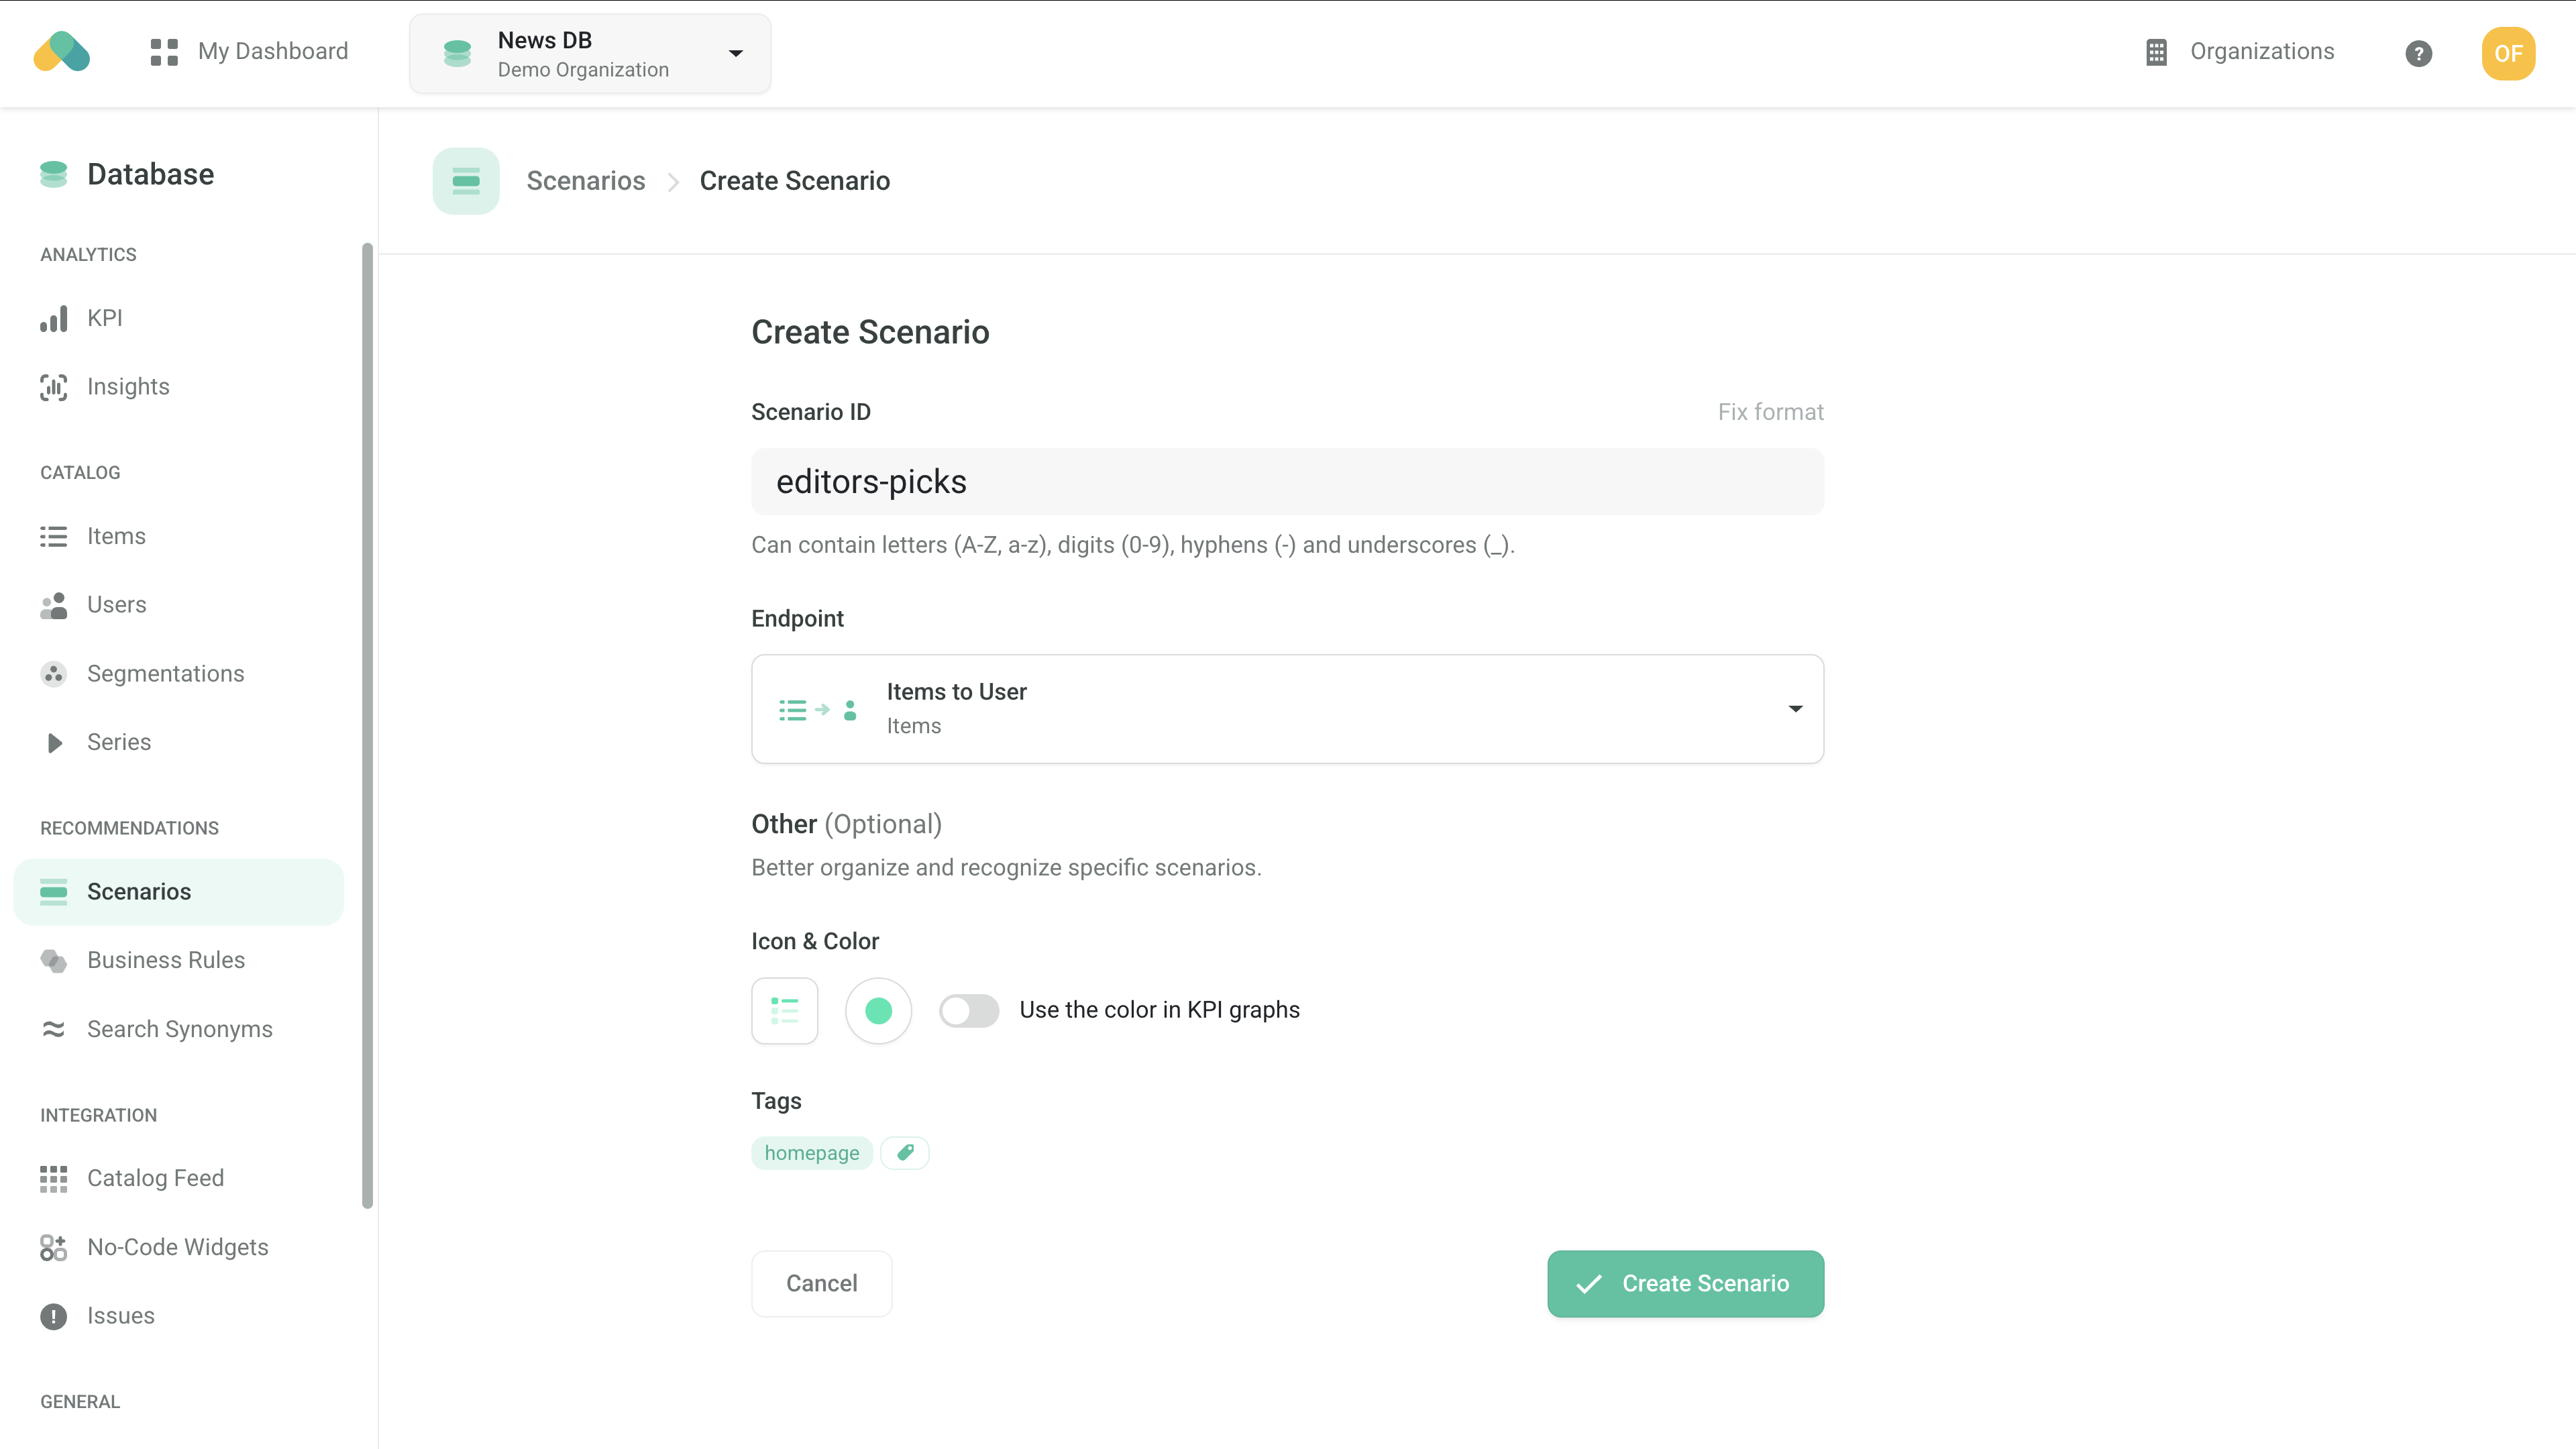Open No-Code Widgets page

coord(178,1247)
